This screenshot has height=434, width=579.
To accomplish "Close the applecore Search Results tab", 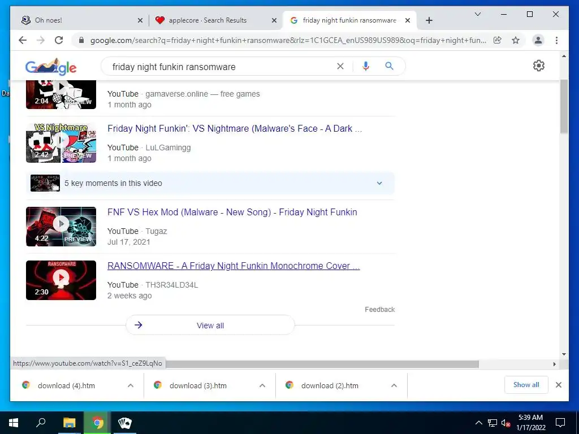I will pyautogui.click(x=274, y=20).
